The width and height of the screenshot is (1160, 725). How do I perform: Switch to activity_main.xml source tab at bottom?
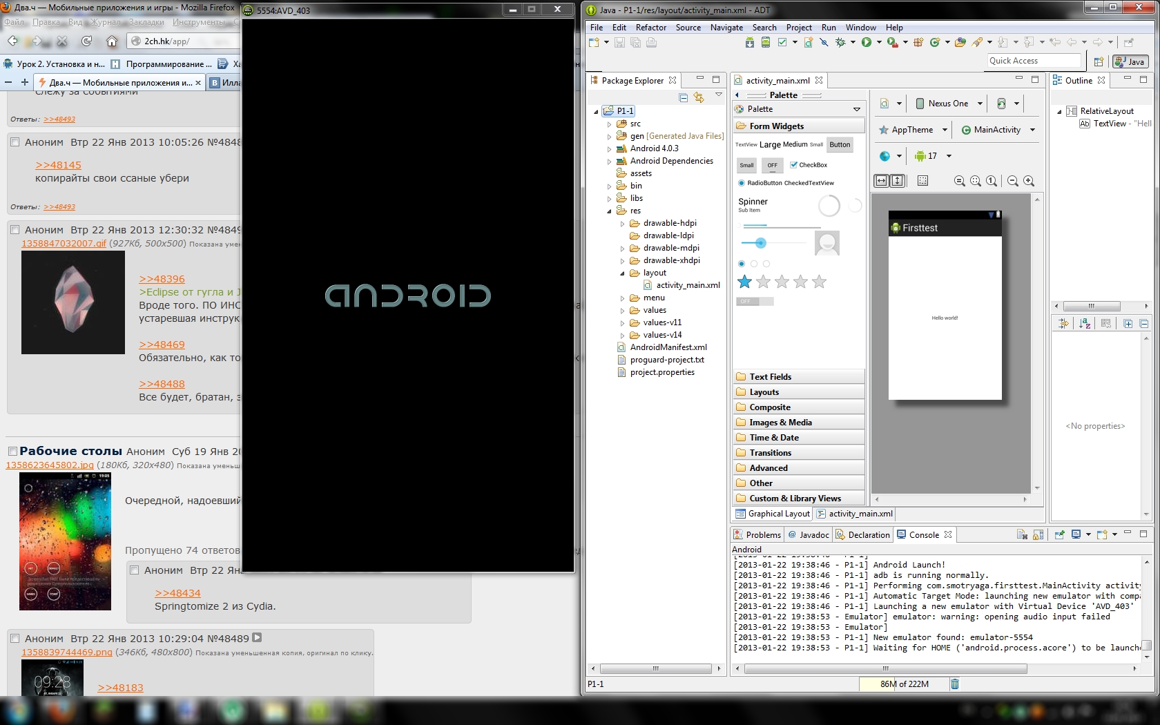(x=855, y=514)
